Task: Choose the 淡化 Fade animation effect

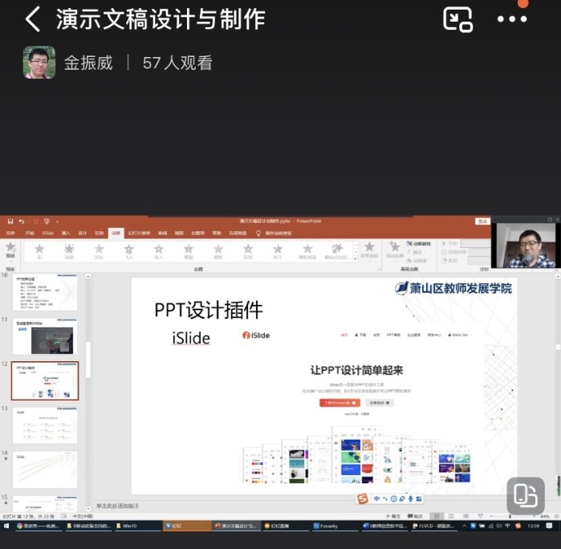Action: click(x=99, y=251)
